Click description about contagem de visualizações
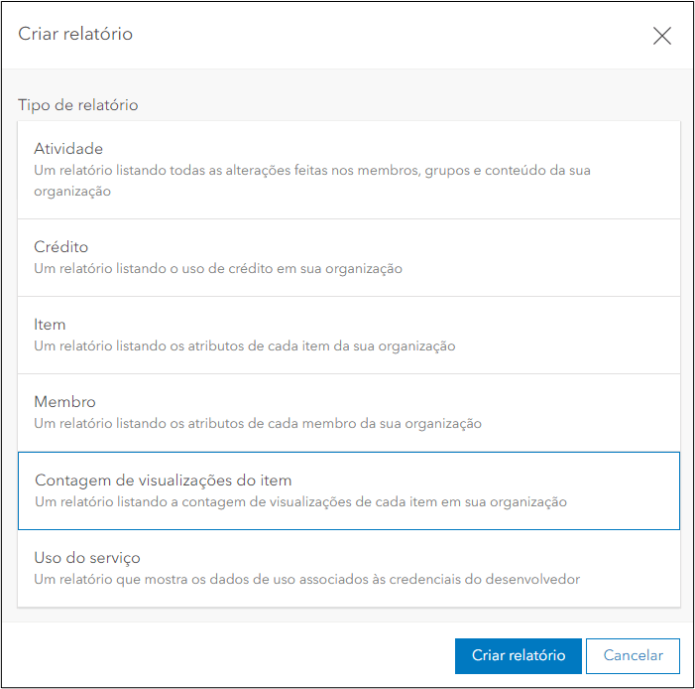This screenshot has width=695, height=689. tap(300, 502)
